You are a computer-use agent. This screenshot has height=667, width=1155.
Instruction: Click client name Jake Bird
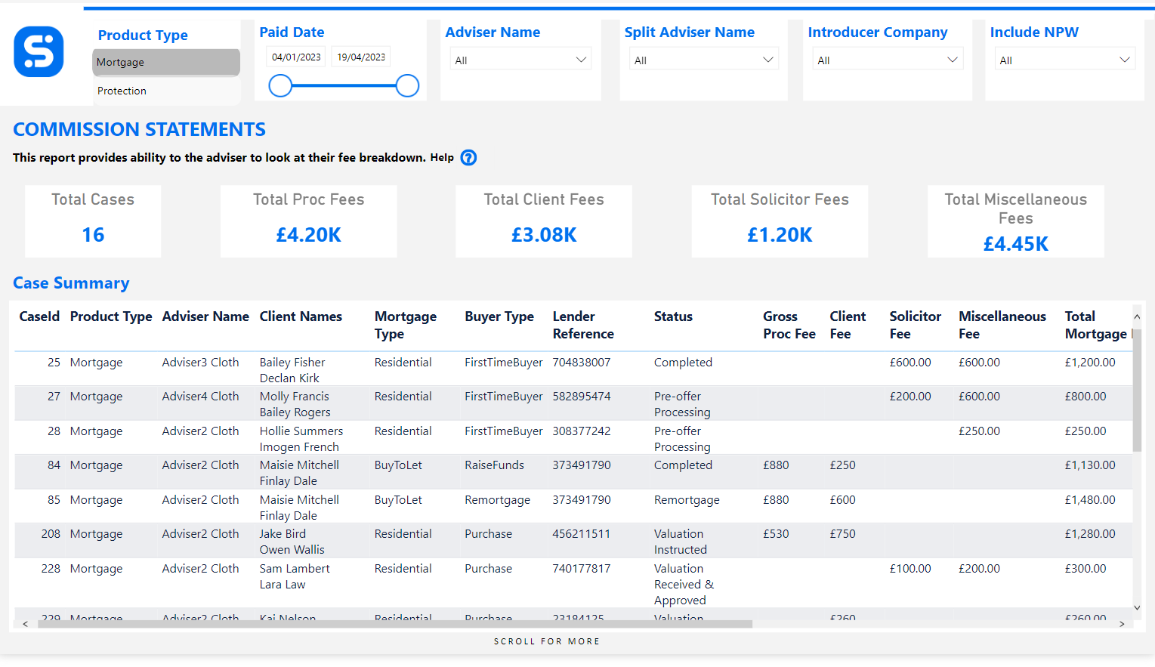click(x=283, y=534)
